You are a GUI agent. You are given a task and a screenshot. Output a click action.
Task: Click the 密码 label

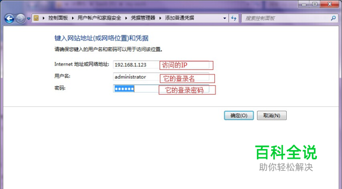60,88
